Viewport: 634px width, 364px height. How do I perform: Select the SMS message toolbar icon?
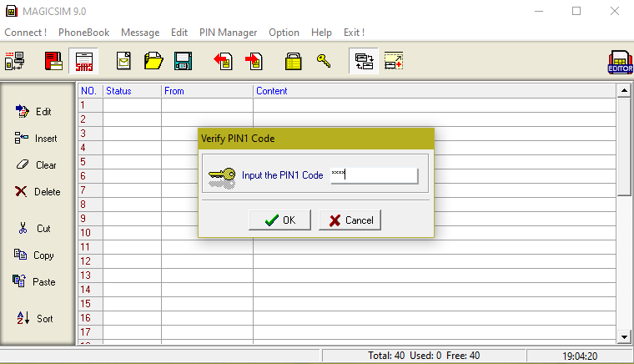point(83,61)
